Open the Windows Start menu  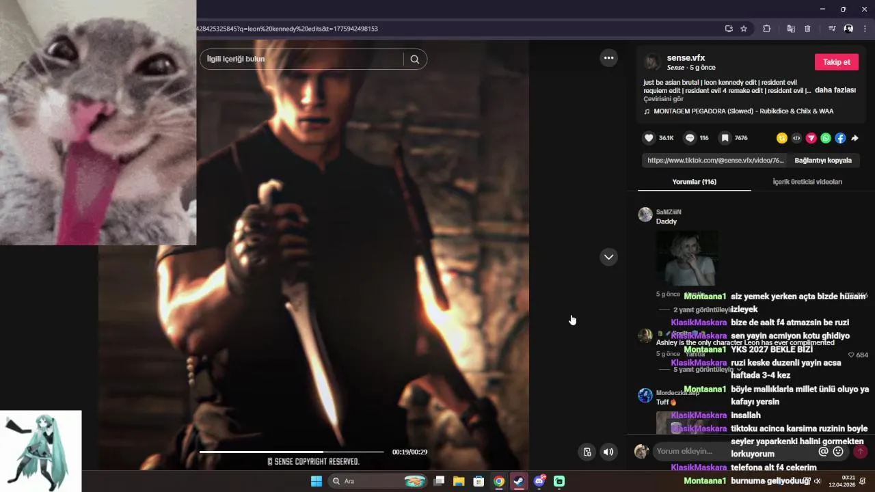point(317,481)
